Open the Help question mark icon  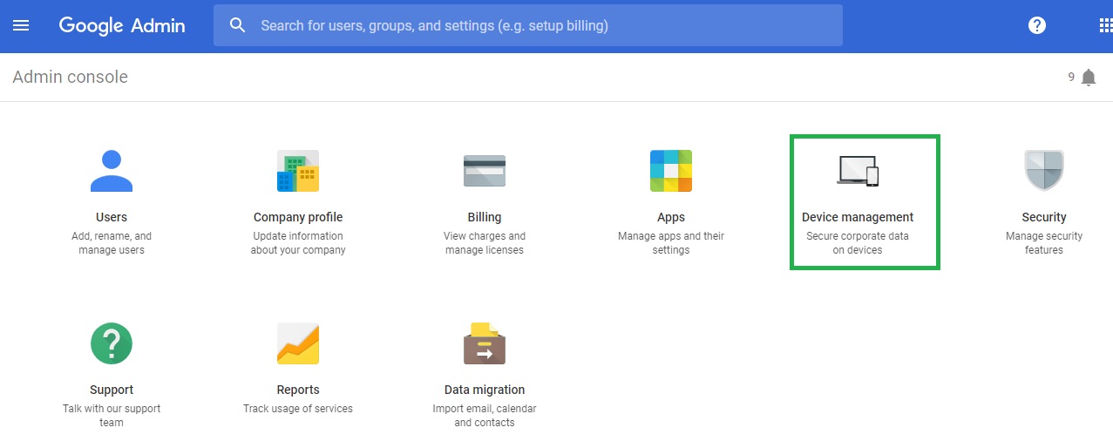1037,25
